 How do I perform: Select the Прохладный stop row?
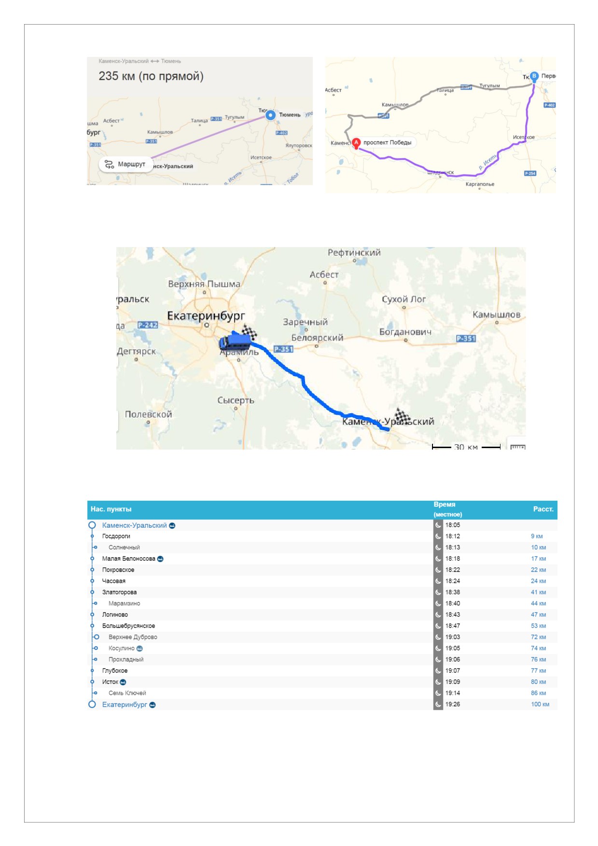point(322,660)
